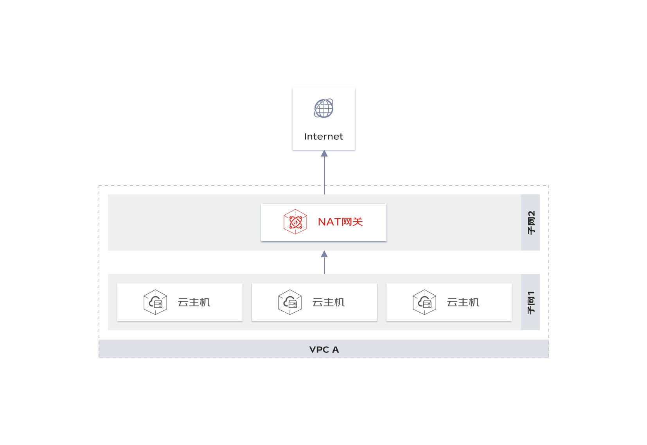Select the left 云主机 text label
The width and height of the screenshot is (647, 445).
pyautogui.click(x=194, y=302)
